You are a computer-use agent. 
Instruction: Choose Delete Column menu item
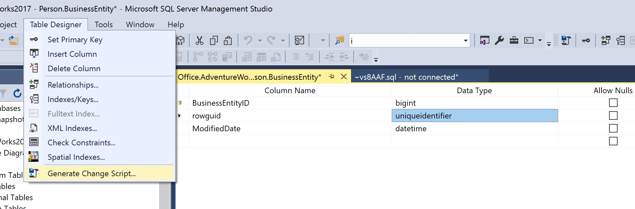pyautogui.click(x=100, y=69)
